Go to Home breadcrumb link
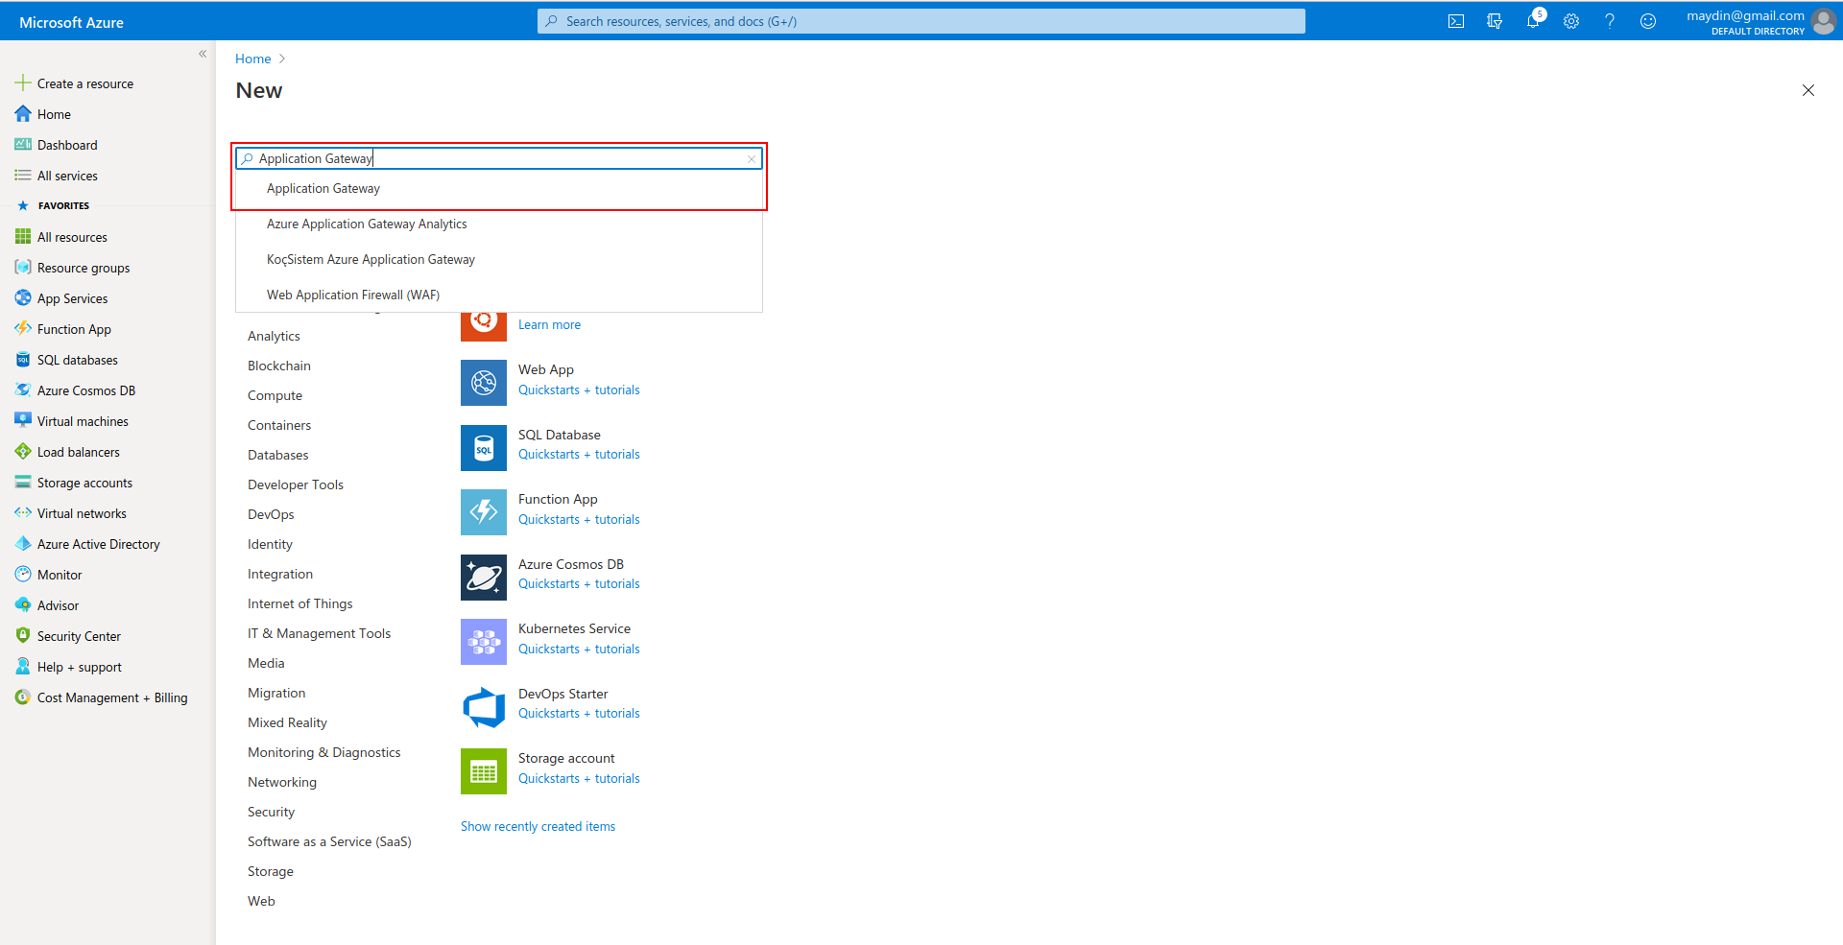 click(x=253, y=59)
